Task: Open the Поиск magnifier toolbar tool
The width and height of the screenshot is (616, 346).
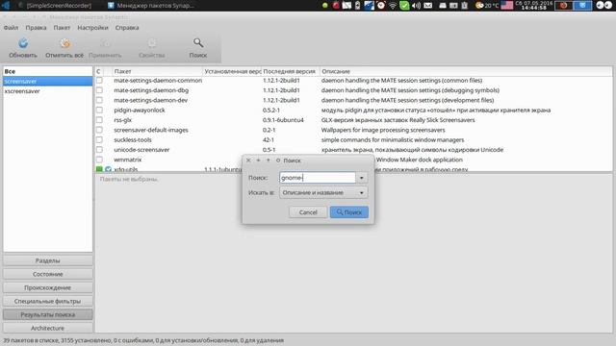Action: point(198,48)
